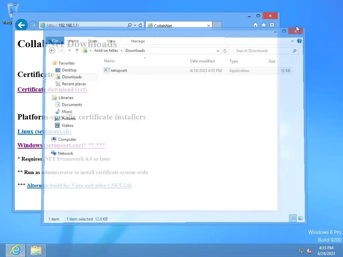Viewport: 343px width, 257px height.
Task: Switch to details view icon in status bar
Action: [x=293, y=218]
